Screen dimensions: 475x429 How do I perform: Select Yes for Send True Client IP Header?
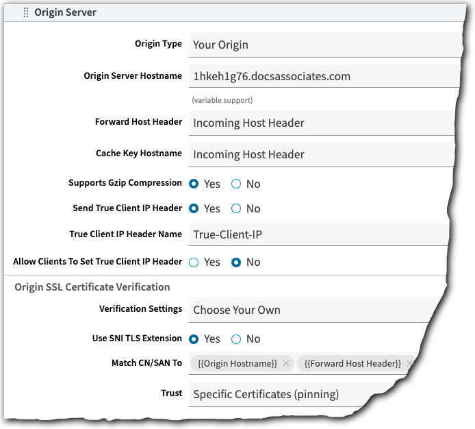point(194,208)
